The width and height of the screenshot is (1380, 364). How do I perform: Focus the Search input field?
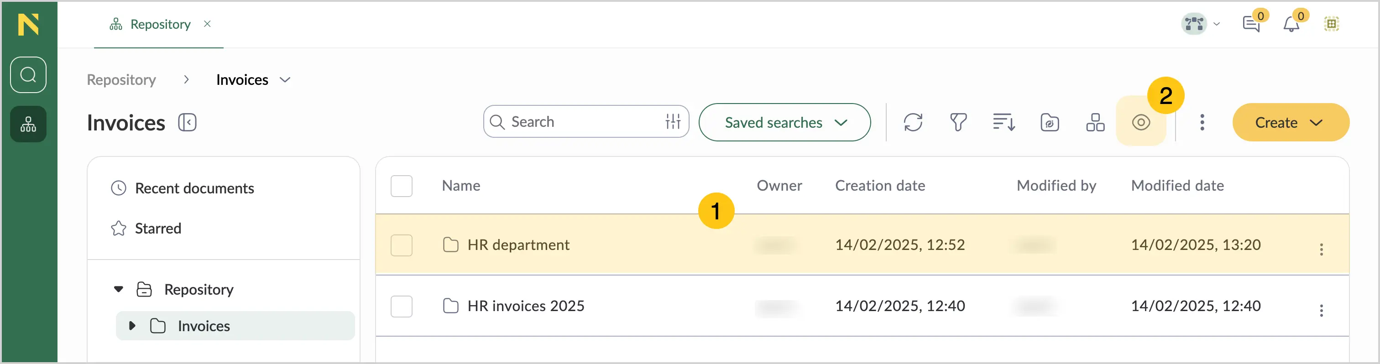(586, 122)
